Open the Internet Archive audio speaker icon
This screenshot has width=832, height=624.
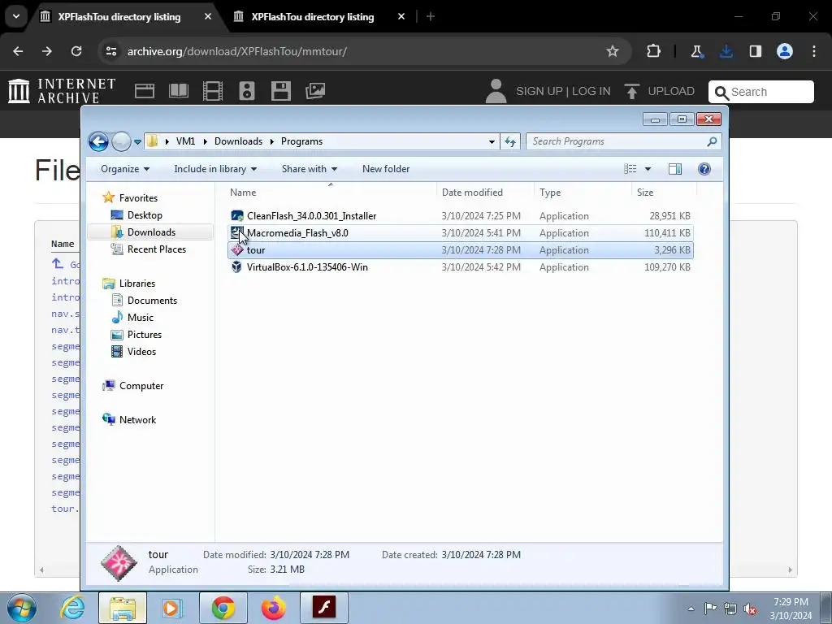(247, 91)
